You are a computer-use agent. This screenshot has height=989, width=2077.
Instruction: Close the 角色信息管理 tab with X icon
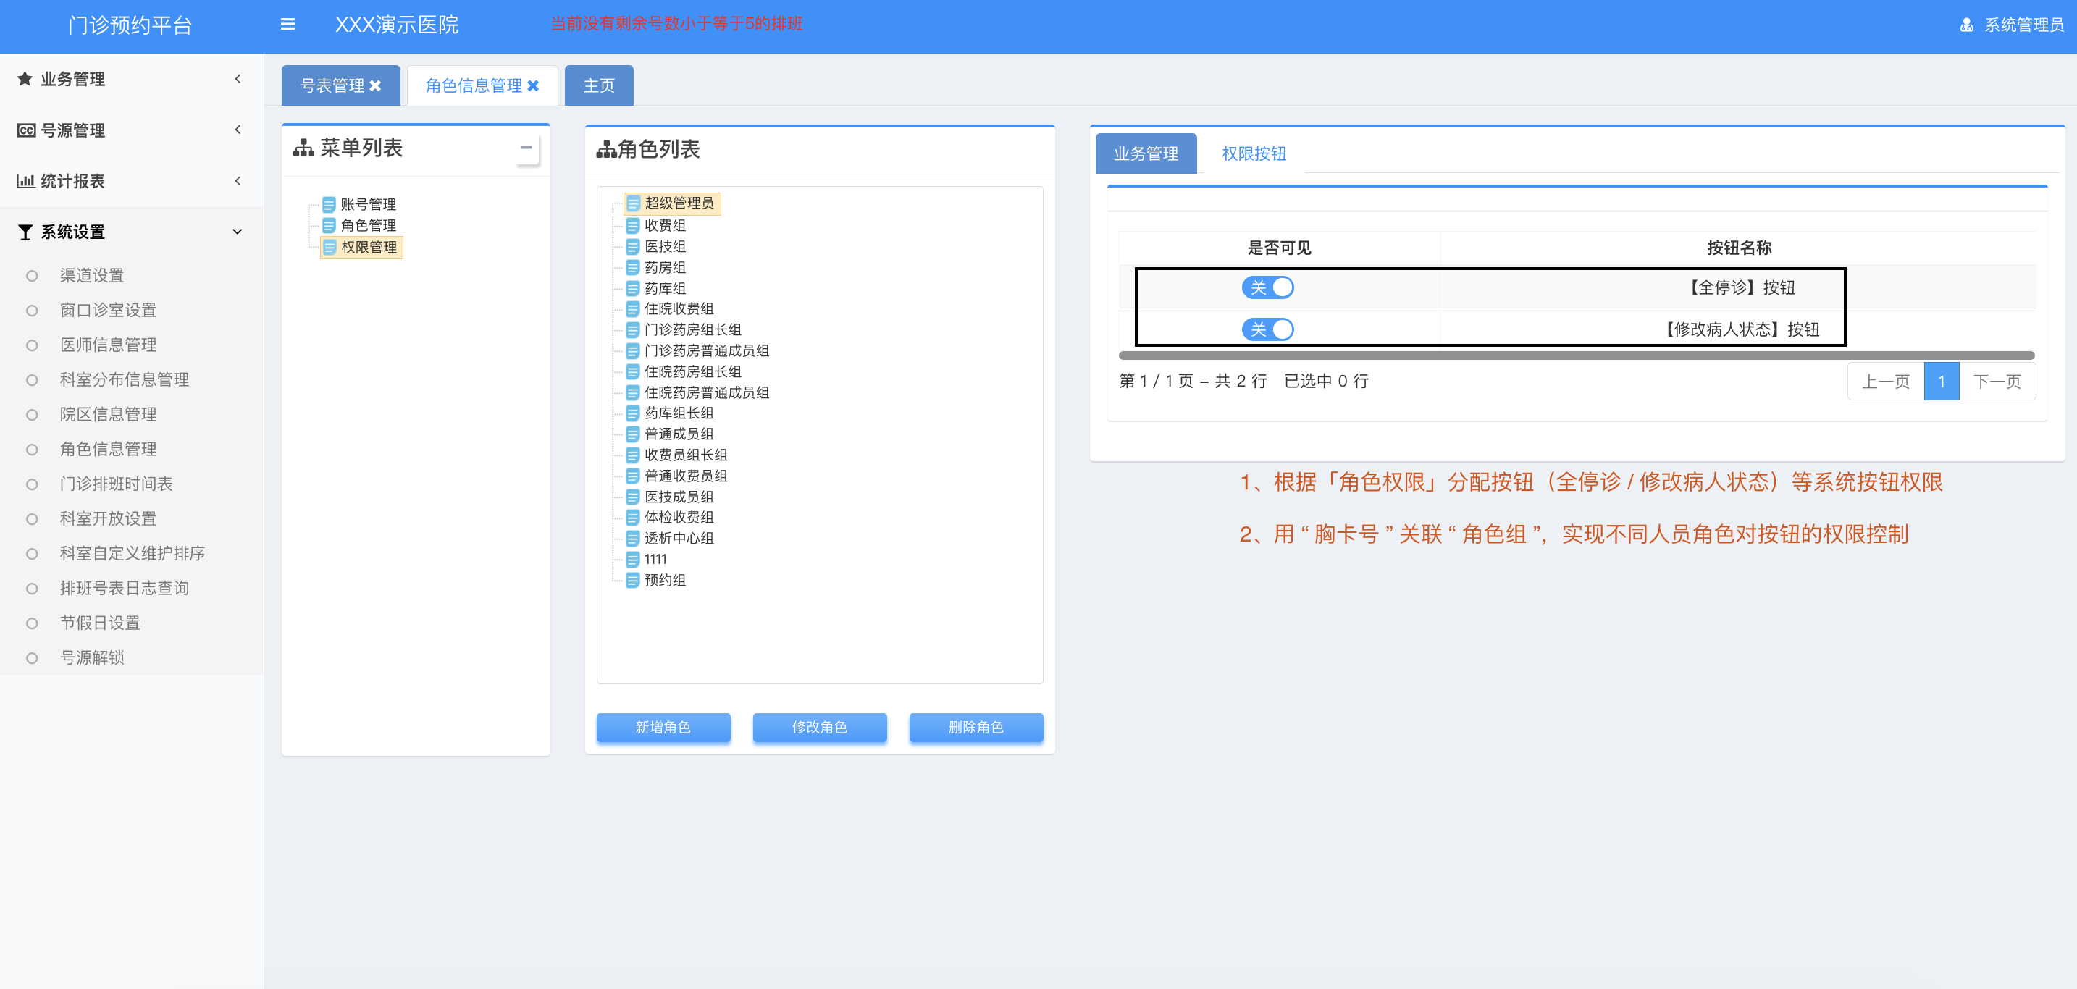coord(533,86)
